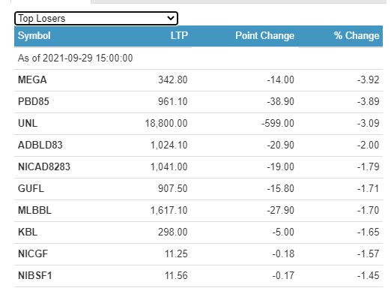Open GUFL stock symbol
This screenshot has height=291, width=391.
pyautogui.click(x=31, y=189)
